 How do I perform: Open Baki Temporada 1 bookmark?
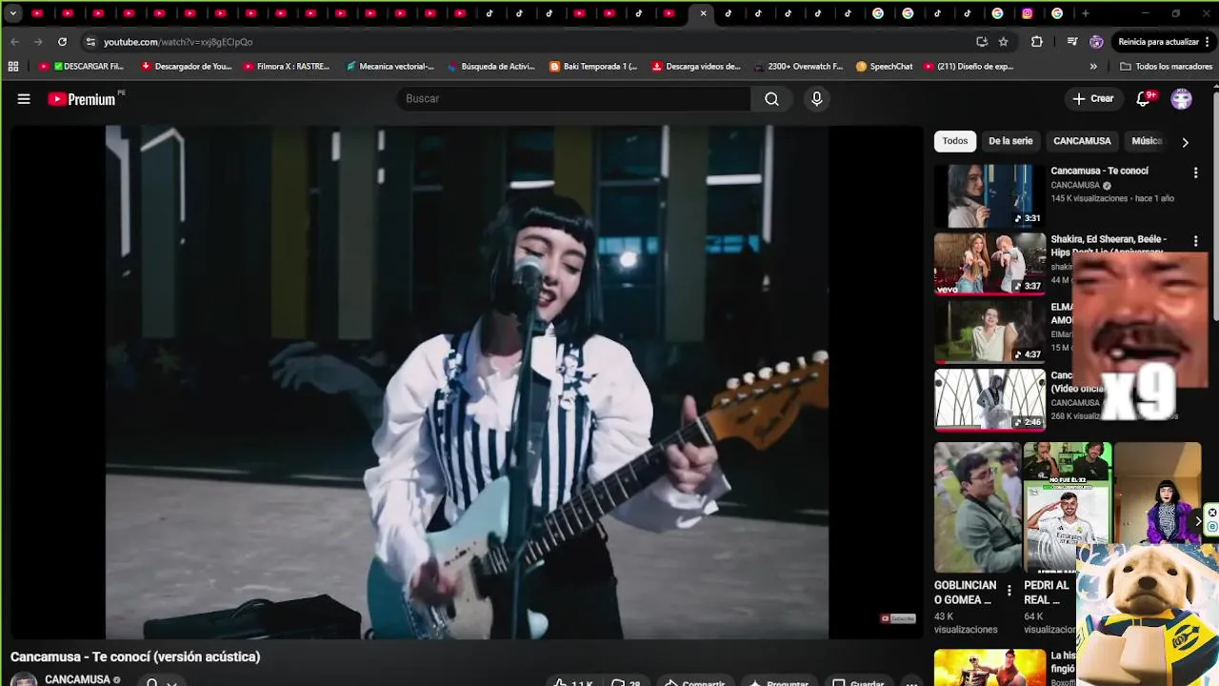coord(593,67)
